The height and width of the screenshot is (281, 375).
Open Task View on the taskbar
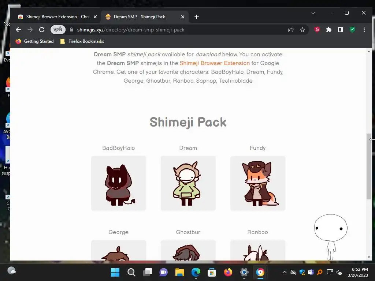tap(148, 272)
